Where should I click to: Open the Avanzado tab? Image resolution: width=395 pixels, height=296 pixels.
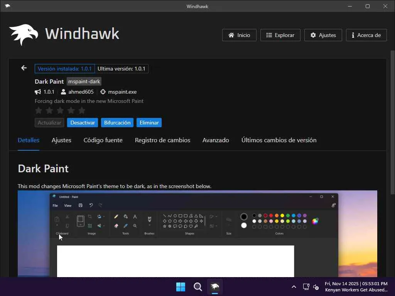216,140
